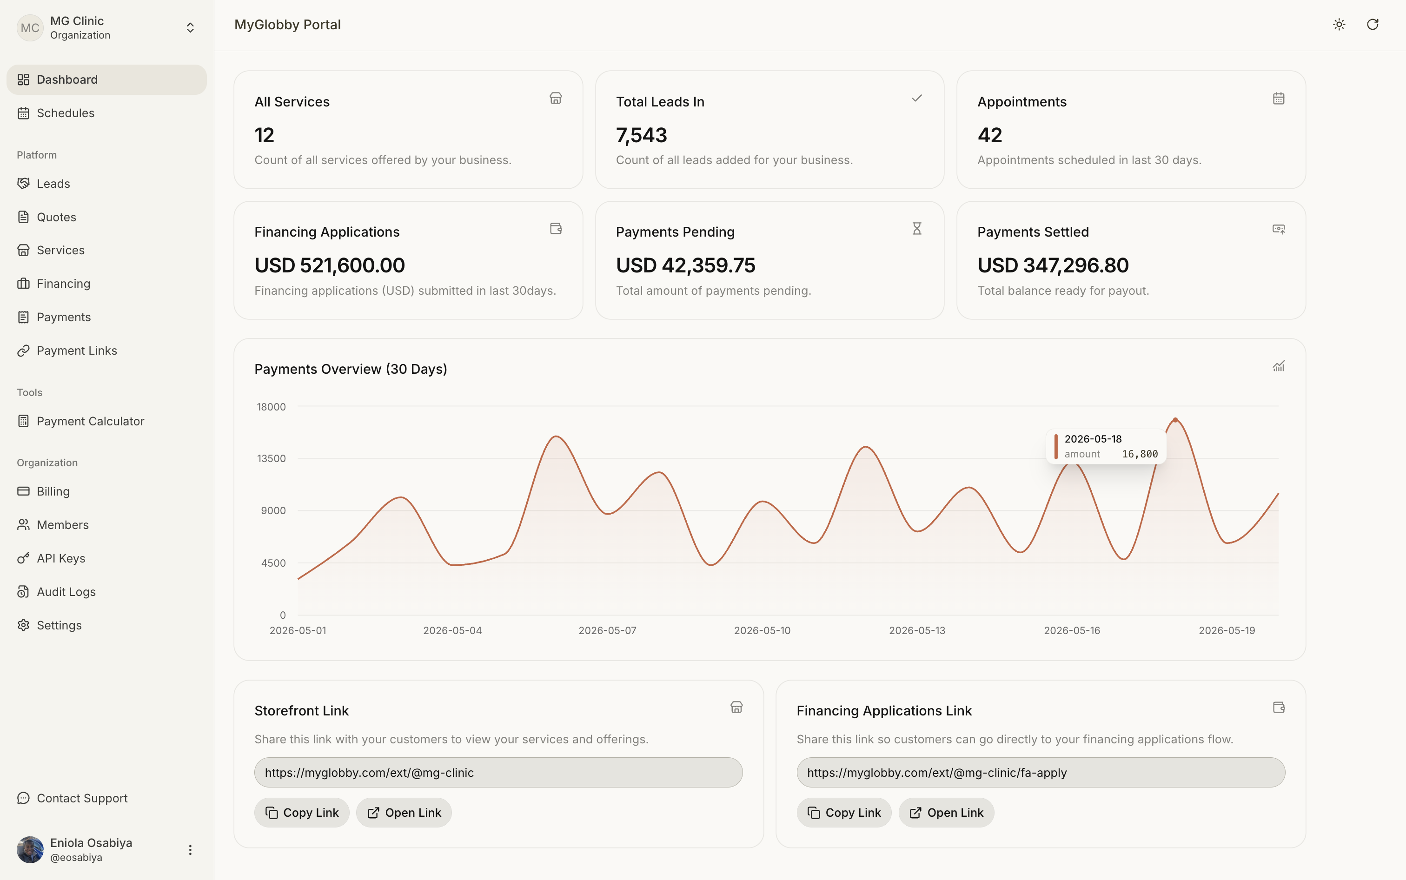Open the Dashboard sidebar item
Viewport: 1406px width, 880px height.
tap(106, 80)
